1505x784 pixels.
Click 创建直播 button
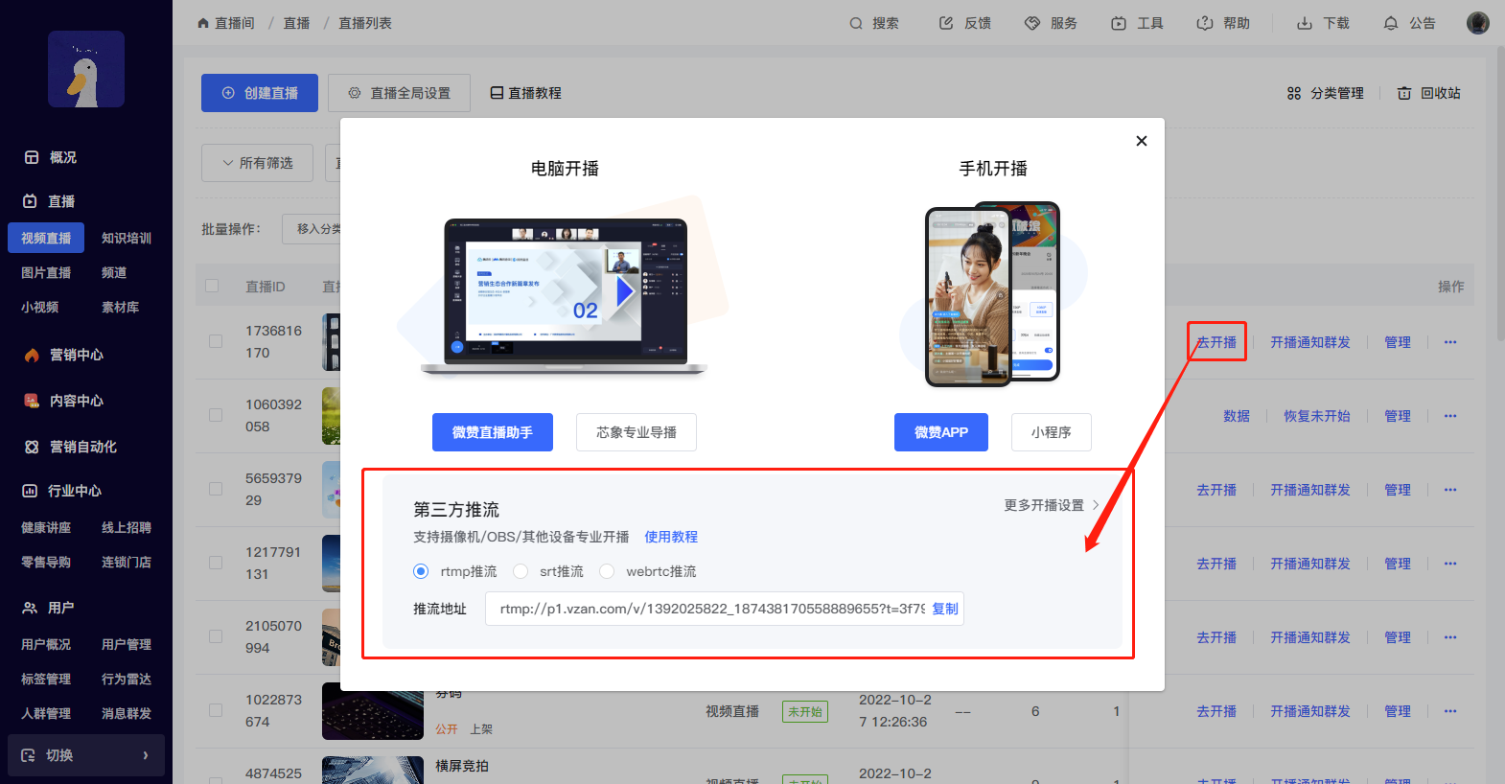[x=260, y=93]
